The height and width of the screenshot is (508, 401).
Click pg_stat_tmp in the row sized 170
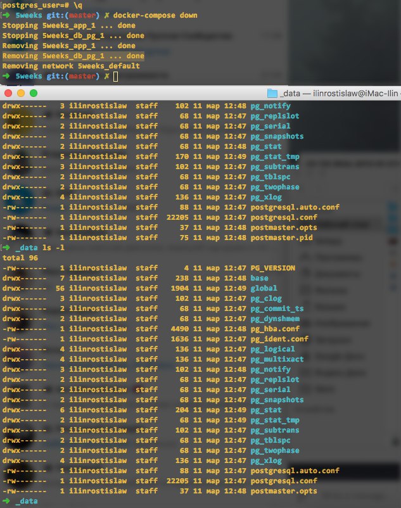[x=275, y=157]
